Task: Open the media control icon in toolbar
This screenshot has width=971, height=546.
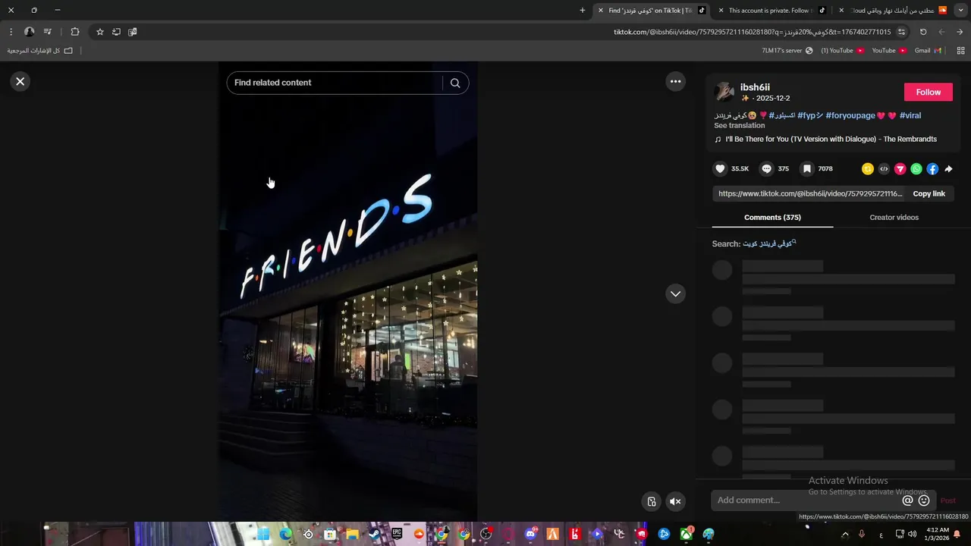Action: tap(48, 32)
